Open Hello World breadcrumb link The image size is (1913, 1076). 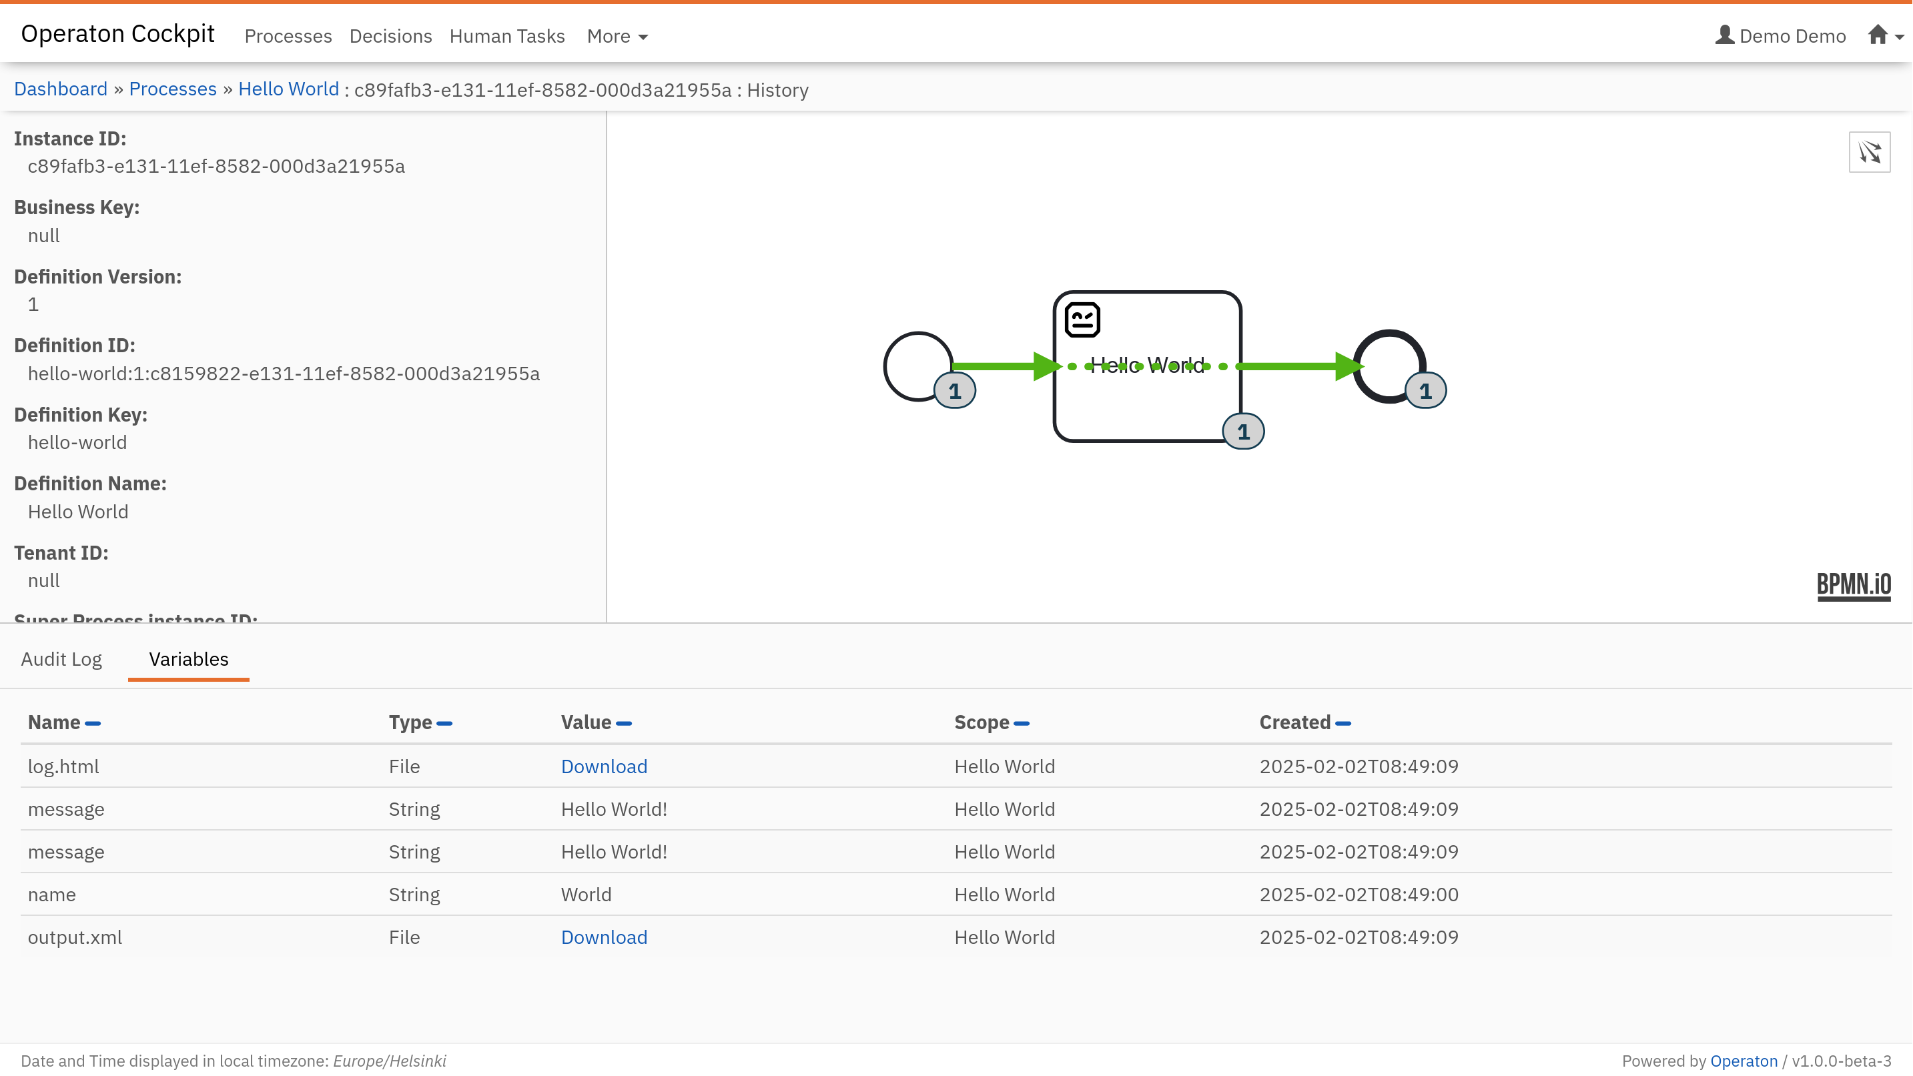tap(289, 89)
